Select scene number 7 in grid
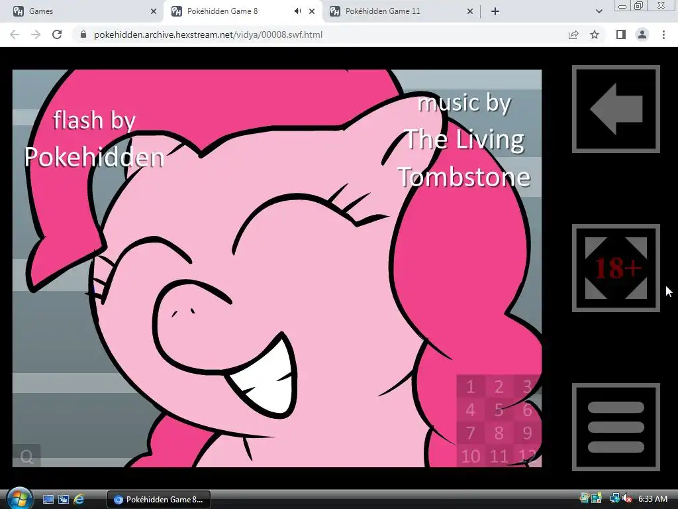Image resolution: width=678 pixels, height=509 pixels. [x=471, y=433]
